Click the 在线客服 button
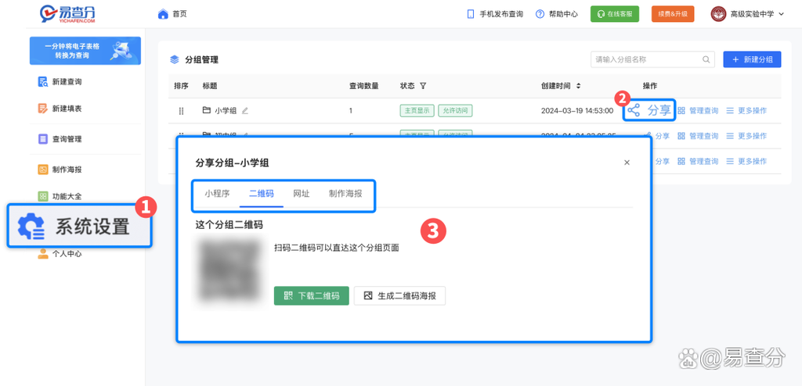The width and height of the screenshot is (802, 386). pos(615,14)
